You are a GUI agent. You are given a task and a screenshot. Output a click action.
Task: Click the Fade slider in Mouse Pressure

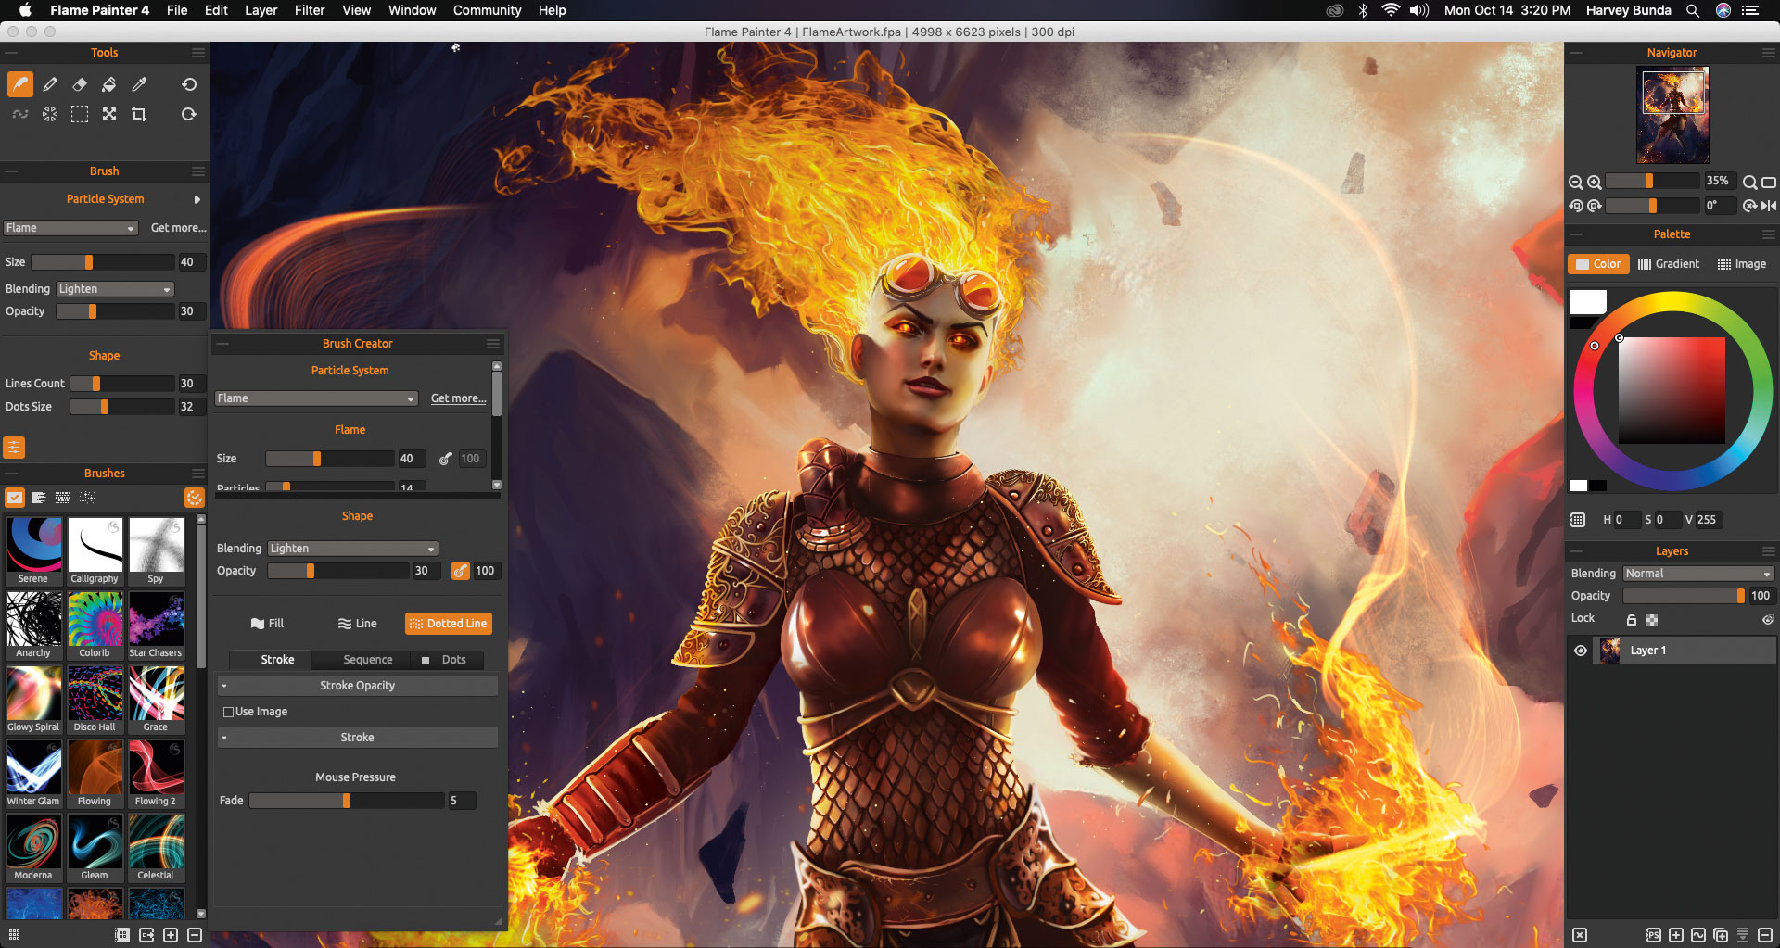point(347,801)
